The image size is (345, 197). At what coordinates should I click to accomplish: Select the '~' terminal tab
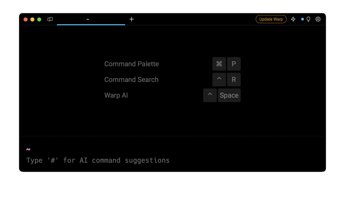pos(88,19)
